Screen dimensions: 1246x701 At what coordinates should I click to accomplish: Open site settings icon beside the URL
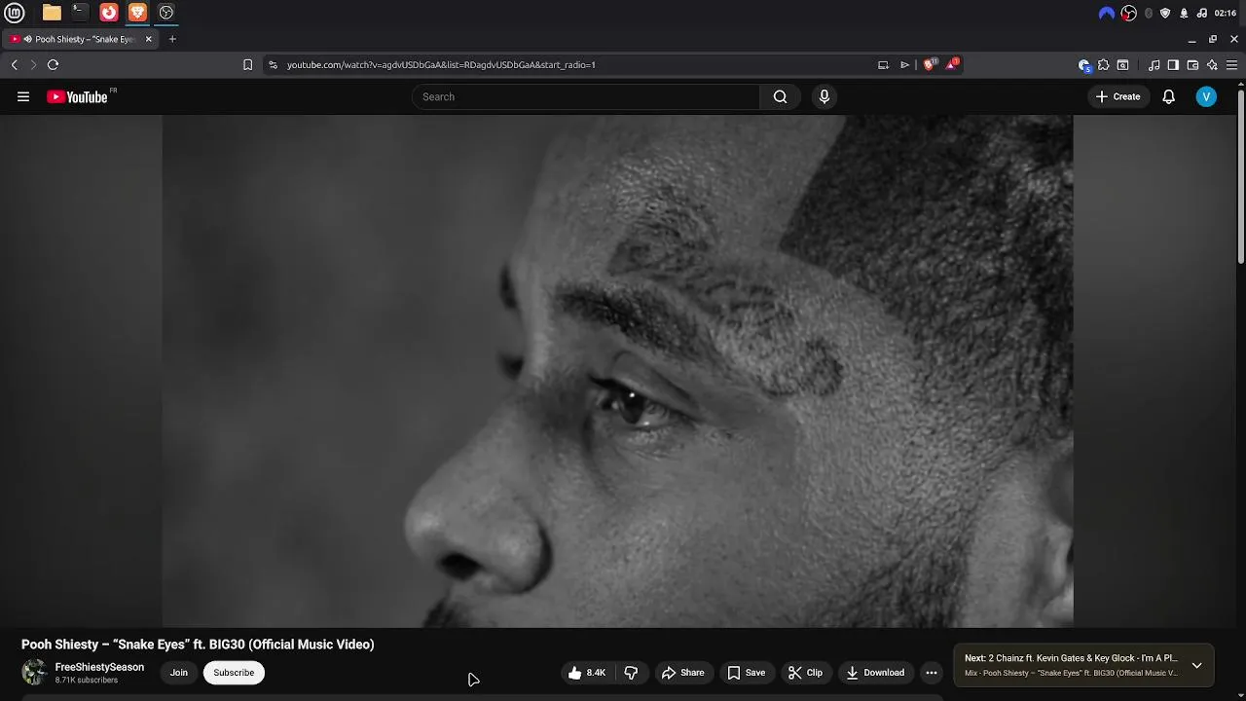[273, 64]
